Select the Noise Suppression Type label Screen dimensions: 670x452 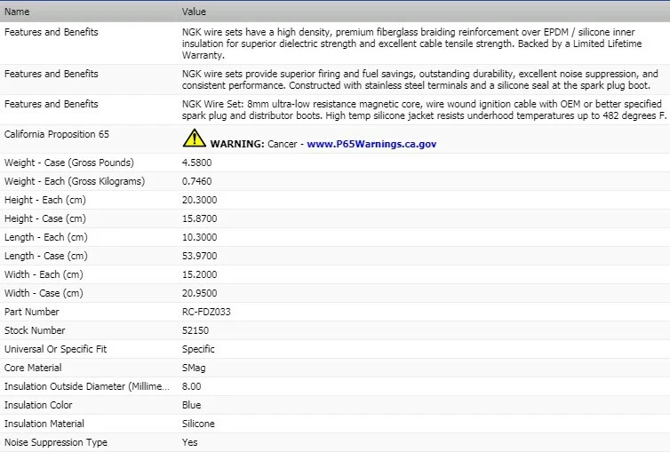(x=56, y=442)
